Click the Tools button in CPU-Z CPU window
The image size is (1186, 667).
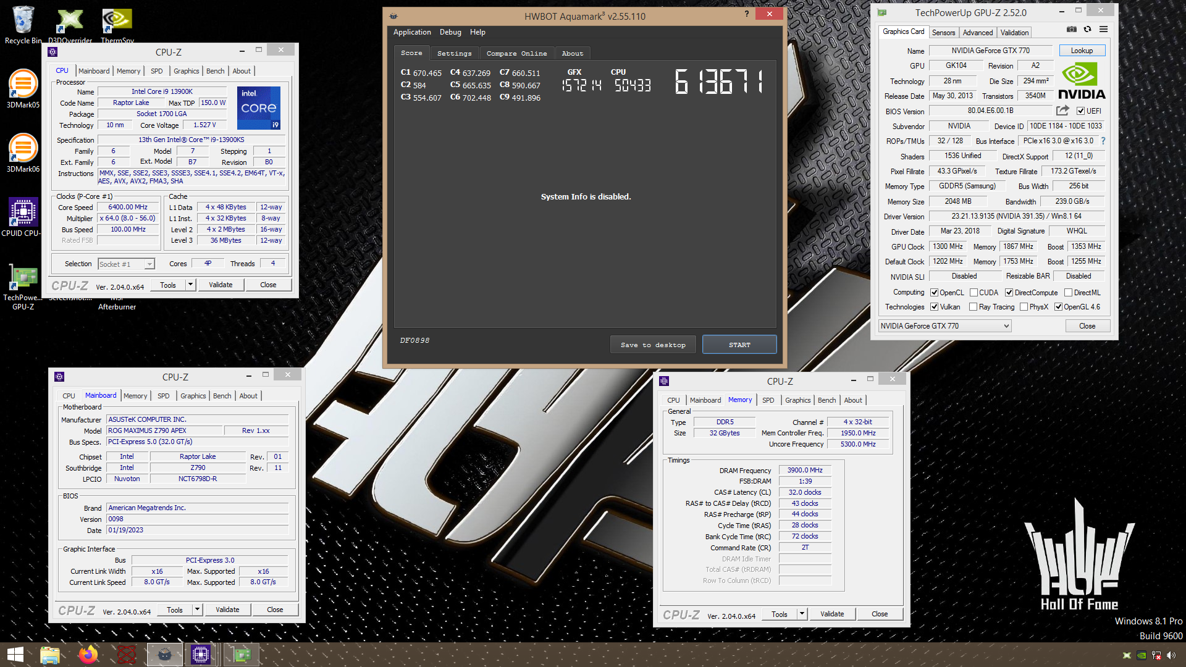tap(168, 285)
